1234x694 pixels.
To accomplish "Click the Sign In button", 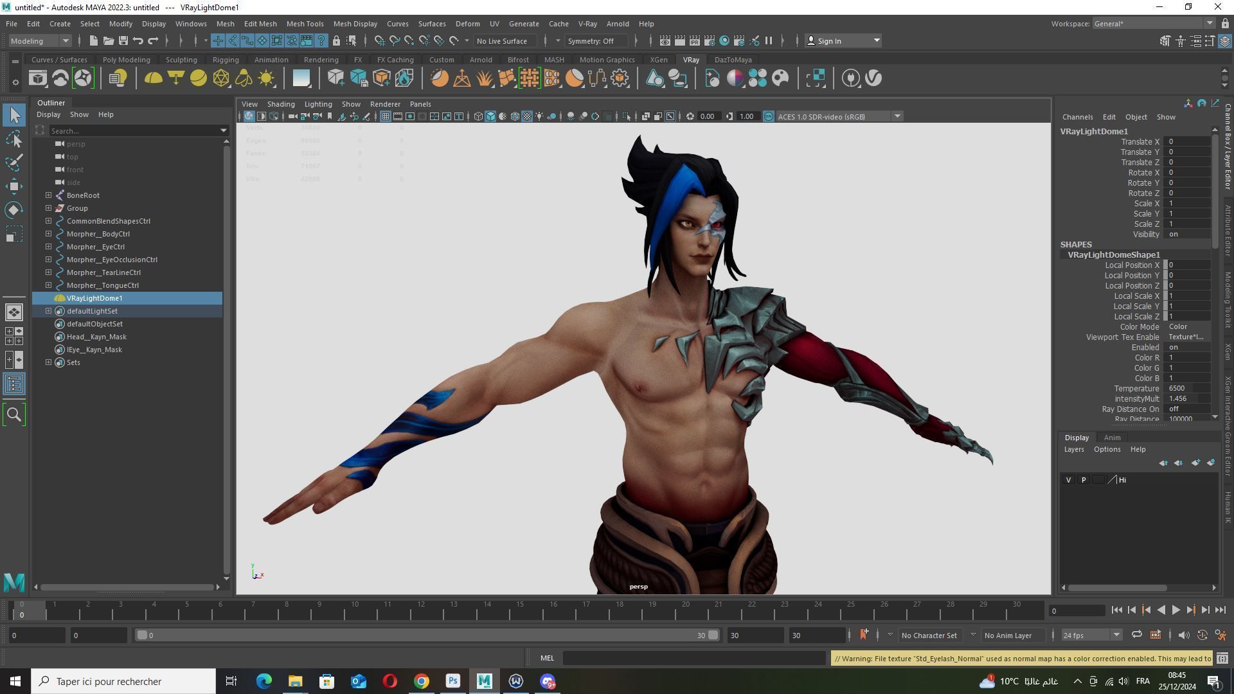I will click(843, 40).
